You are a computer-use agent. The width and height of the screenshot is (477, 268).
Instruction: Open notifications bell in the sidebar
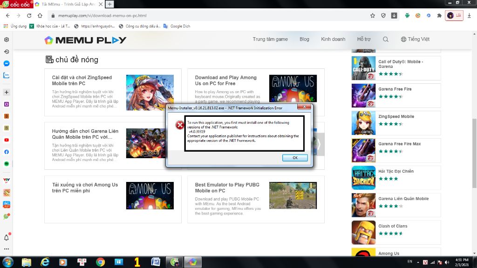point(7,237)
